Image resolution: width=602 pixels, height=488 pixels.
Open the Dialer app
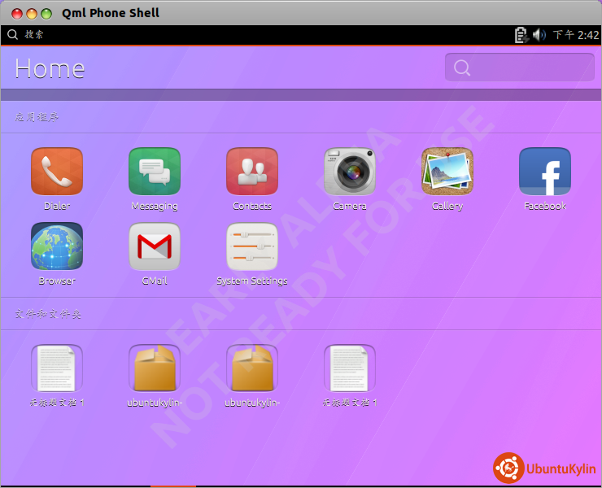pos(56,172)
